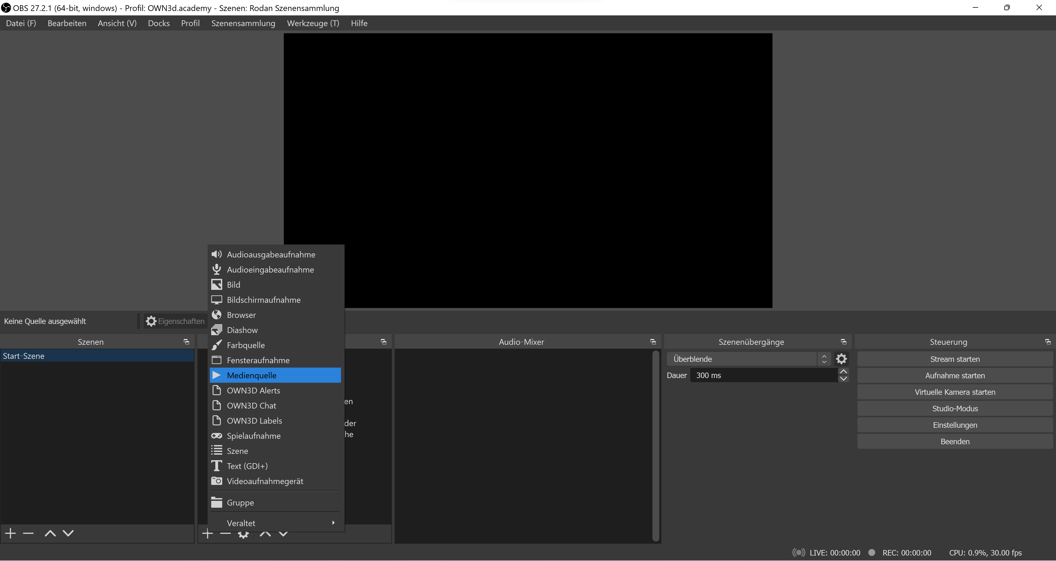The width and height of the screenshot is (1056, 561).
Task: Select Medienquelle from the source menu
Action: click(x=251, y=375)
